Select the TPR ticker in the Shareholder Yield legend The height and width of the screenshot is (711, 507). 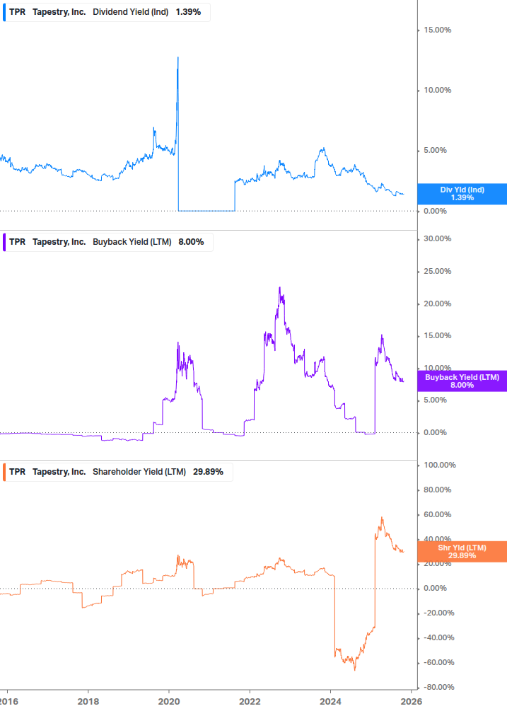[17, 471]
